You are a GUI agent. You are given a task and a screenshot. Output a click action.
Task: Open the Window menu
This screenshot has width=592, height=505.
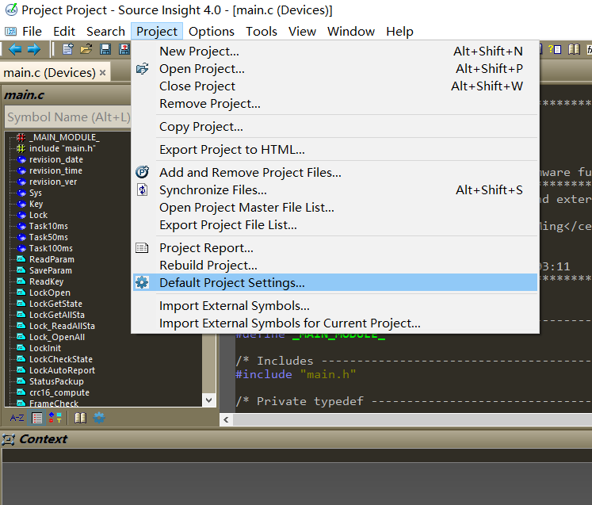[351, 32]
